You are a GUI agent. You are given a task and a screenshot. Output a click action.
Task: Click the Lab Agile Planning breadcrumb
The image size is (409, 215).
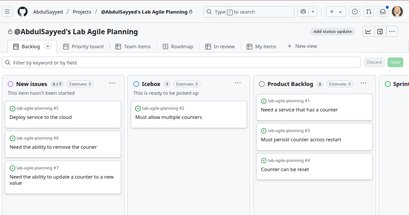pos(144,12)
